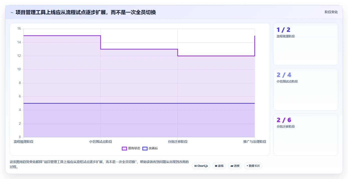Click the y-axis value 0
Screen dimensions: 348x179
tap(20, 137)
